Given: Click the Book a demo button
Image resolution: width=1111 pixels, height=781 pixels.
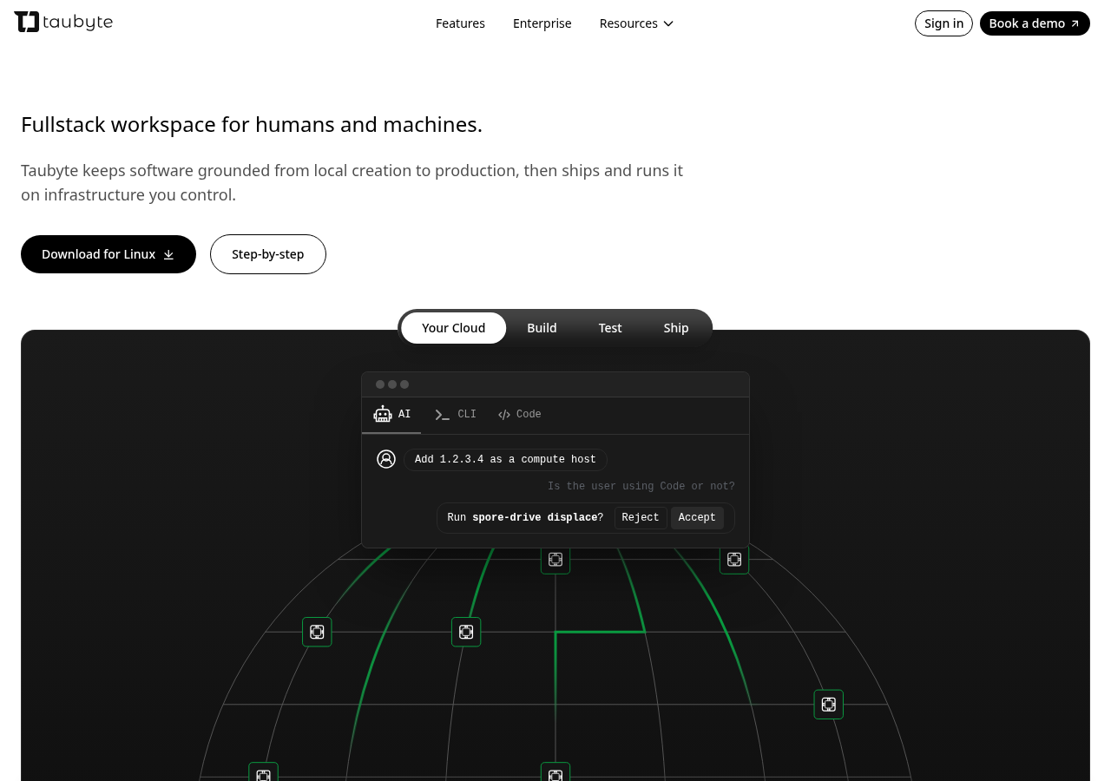Looking at the screenshot, I should pos(1035,23).
